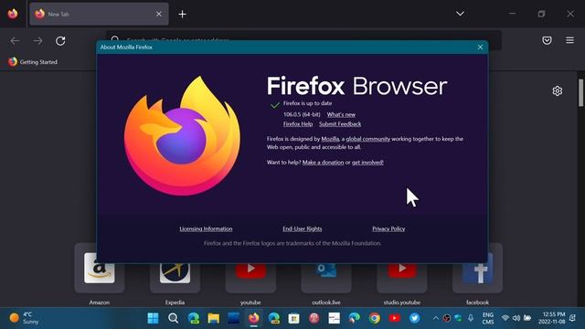Screen dimensions: 585x329
Task: Click the page vertical scrollbar
Action: [580, 92]
